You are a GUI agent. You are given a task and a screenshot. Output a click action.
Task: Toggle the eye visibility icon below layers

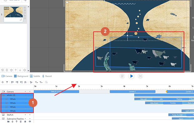30,122
